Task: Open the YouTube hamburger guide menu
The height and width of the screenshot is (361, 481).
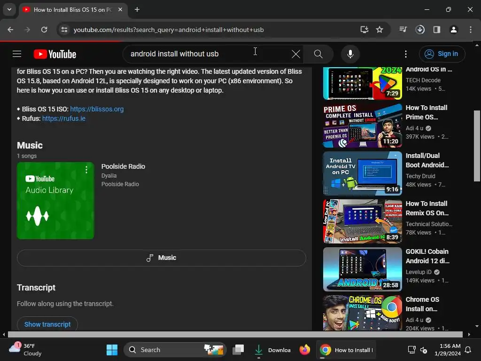Action: [x=17, y=54]
